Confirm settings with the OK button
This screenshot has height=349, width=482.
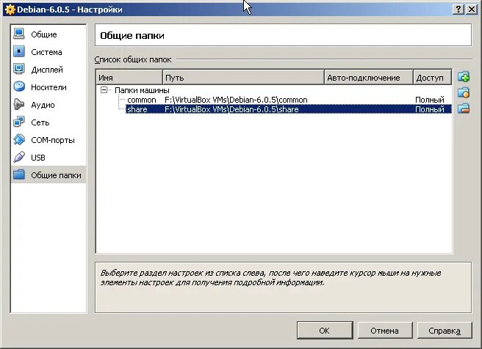click(325, 330)
